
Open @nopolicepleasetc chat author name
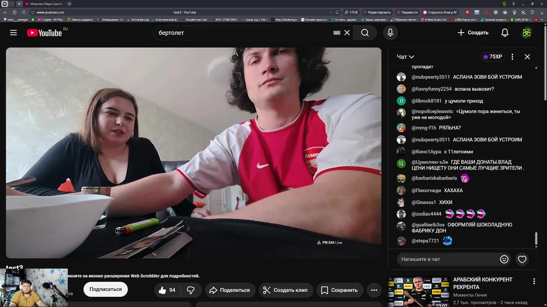click(x=432, y=111)
